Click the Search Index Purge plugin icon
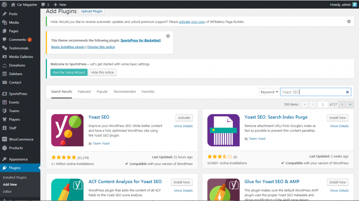The width and height of the screenshot is (359, 201). click(x=223, y=130)
